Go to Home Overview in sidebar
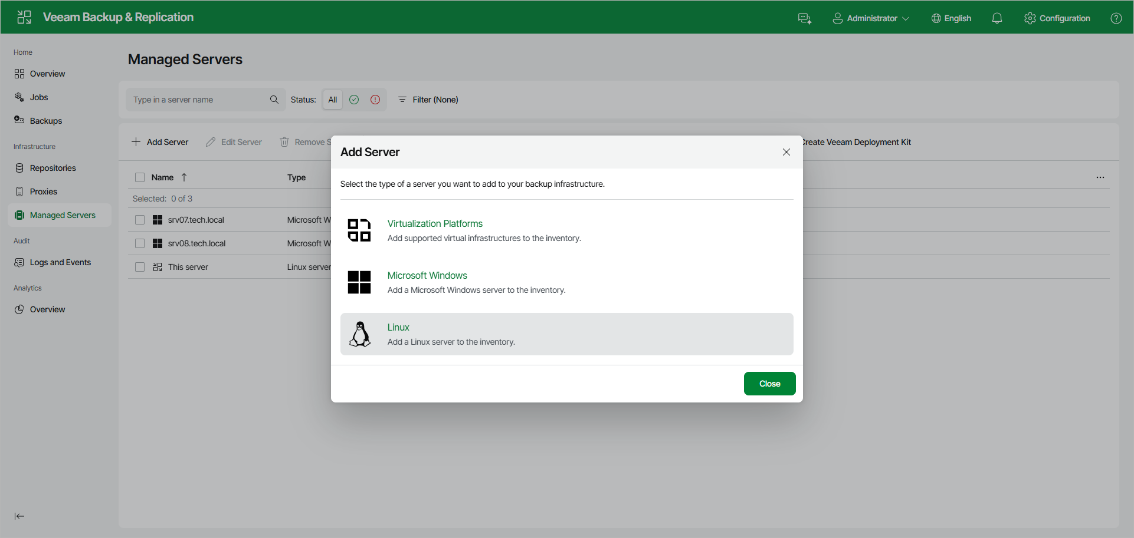This screenshot has height=538, width=1134. [47, 74]
